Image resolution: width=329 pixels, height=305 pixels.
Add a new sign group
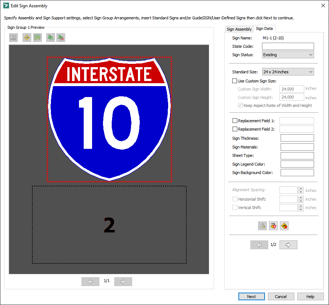pos(51,38)
